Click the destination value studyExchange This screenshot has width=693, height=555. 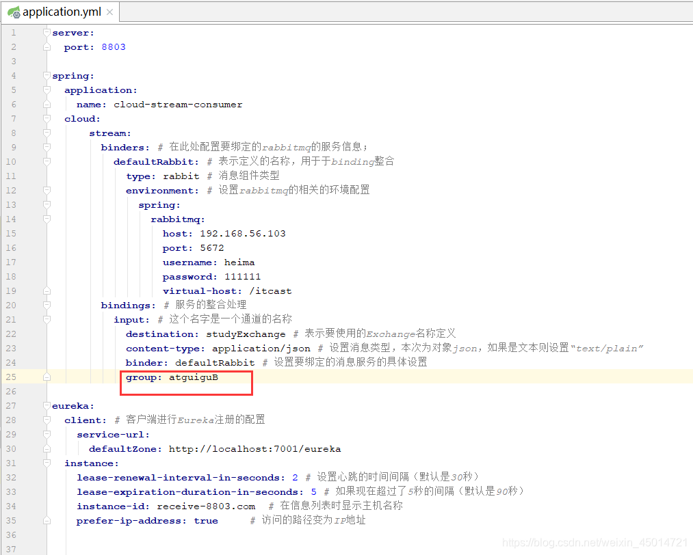(246, 334)
